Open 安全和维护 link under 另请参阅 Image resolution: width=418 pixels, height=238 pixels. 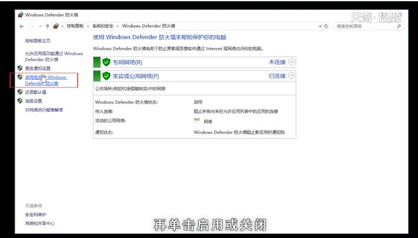coord(36,214)
